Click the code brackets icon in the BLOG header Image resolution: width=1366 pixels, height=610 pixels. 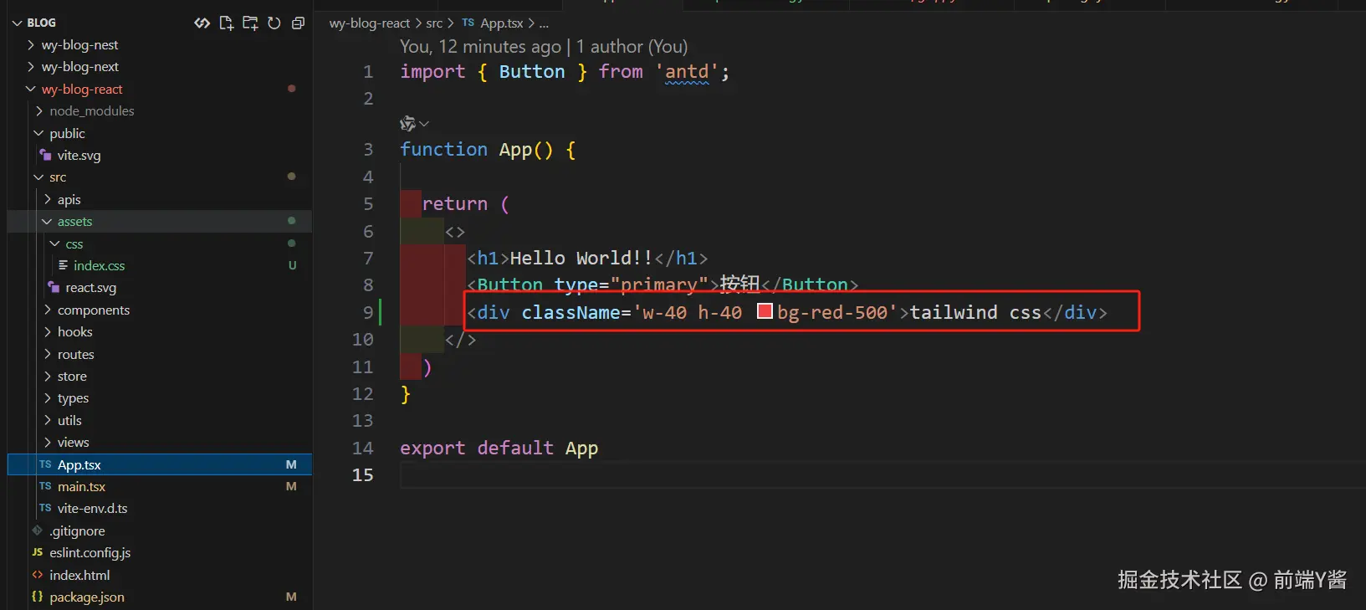click(202, 23)
